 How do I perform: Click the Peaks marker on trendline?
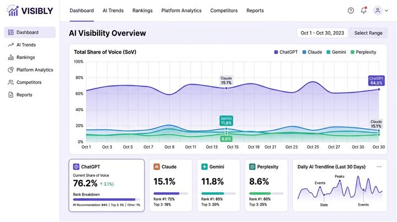(x=340, y=181)
